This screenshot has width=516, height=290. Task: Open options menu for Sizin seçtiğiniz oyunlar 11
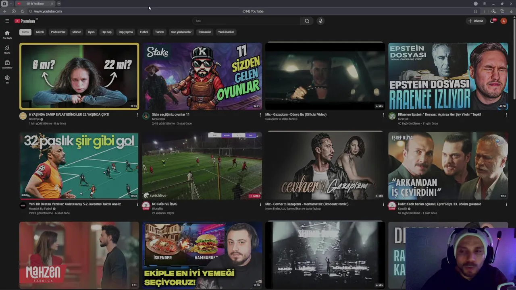tap(260, 115)
